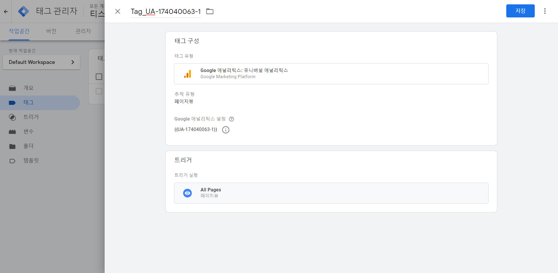
Task: Open 폴더 in the sidebar
Action: (40, 146)
